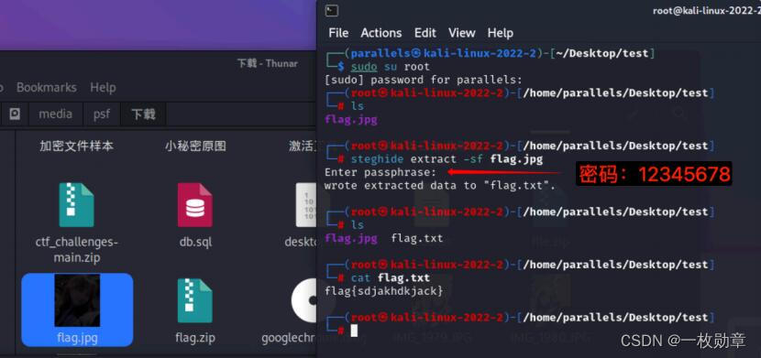Select the 下载 path button in Thunar
The width and height of the screenshot is (761, 358).
[143, 114]
